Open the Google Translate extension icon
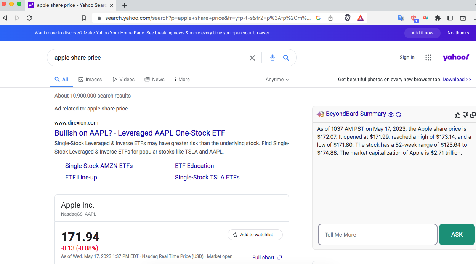The width and height of the screenshot is (476, 264). [x=401, y=18]
